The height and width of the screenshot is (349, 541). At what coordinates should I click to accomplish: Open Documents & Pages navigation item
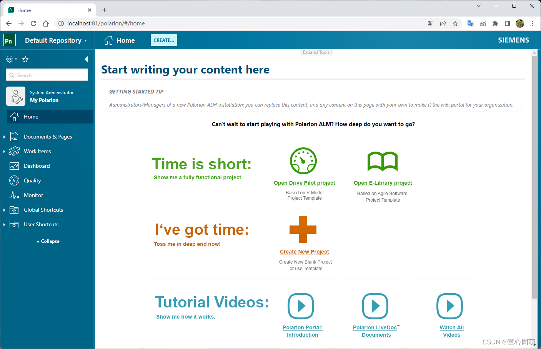(x=48, y=137)
